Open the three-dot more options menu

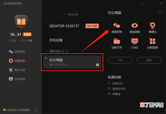click(160, 12)
